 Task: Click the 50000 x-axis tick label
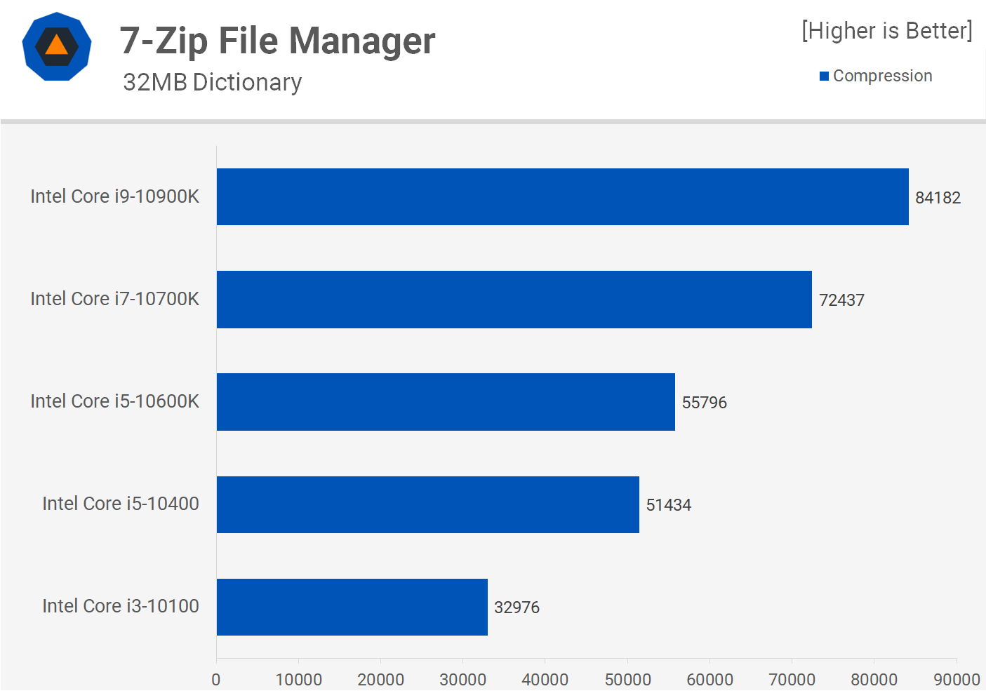[627, 680]
